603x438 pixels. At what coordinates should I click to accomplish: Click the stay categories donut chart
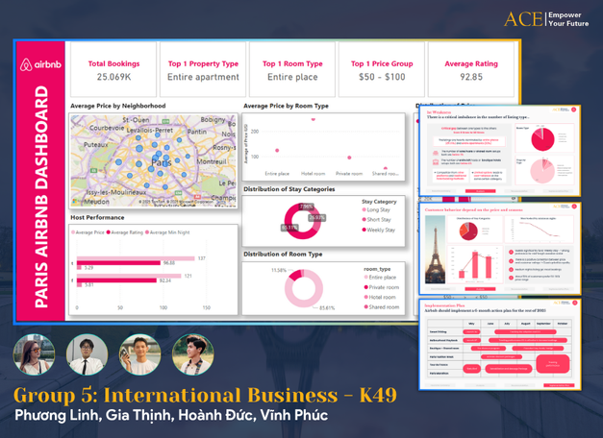click(304, 219)
